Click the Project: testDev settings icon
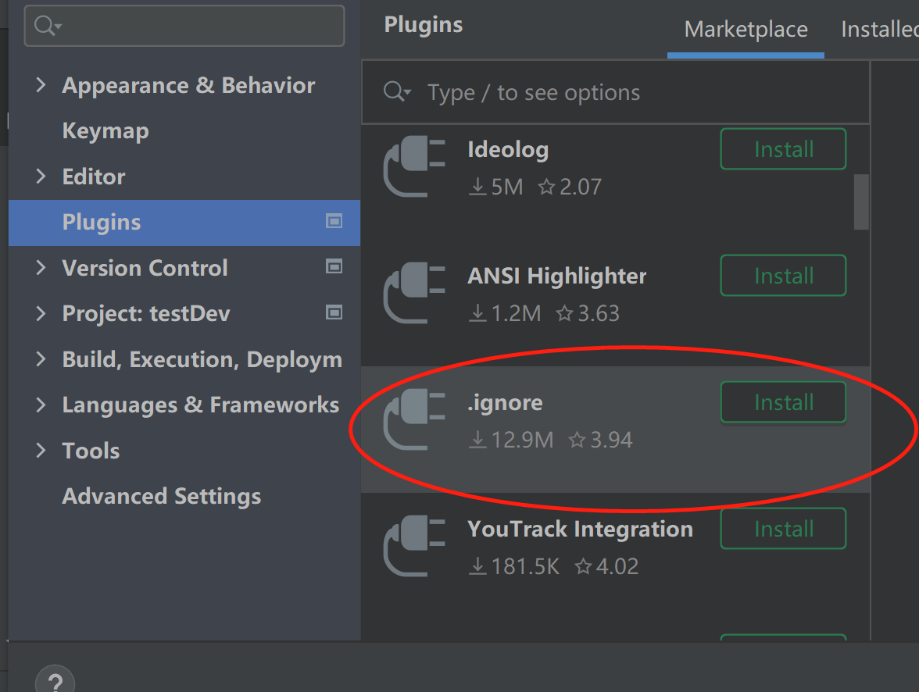Image resolution: width=919 pixels, height=692 pixels. pyautogui.click(x=334, y=313)
